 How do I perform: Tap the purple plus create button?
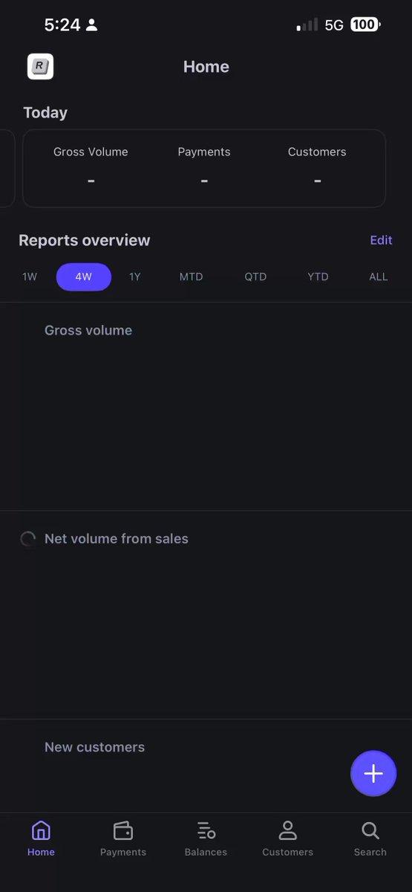(373, 774)
